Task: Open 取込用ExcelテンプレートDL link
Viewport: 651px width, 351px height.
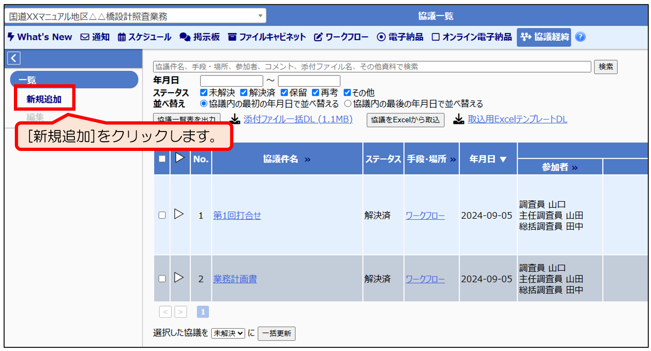Action: point(517,119)
